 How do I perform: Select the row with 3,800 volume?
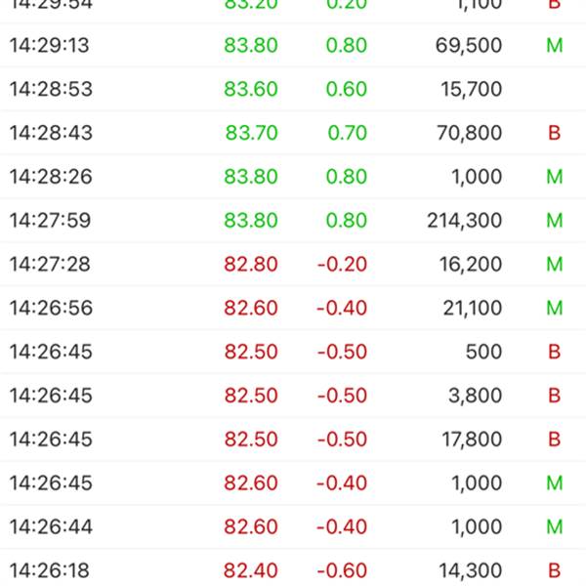(293, 395)
